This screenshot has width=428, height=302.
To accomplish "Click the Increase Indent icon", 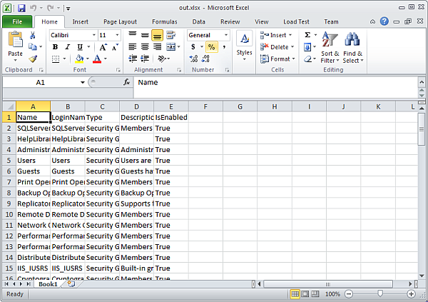I will [x=145, y=59].
